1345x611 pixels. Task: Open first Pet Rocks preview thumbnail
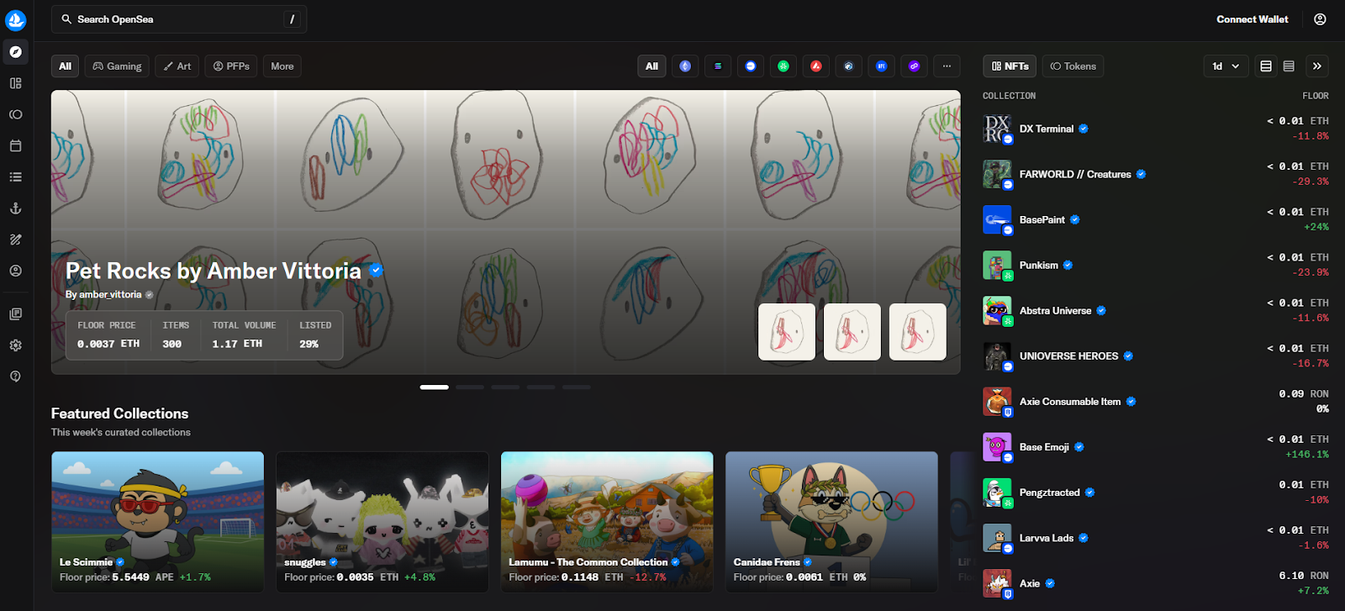(x=787, y=332)
